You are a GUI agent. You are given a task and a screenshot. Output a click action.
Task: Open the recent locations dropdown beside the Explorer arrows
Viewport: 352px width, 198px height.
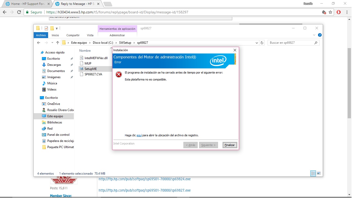52,43
